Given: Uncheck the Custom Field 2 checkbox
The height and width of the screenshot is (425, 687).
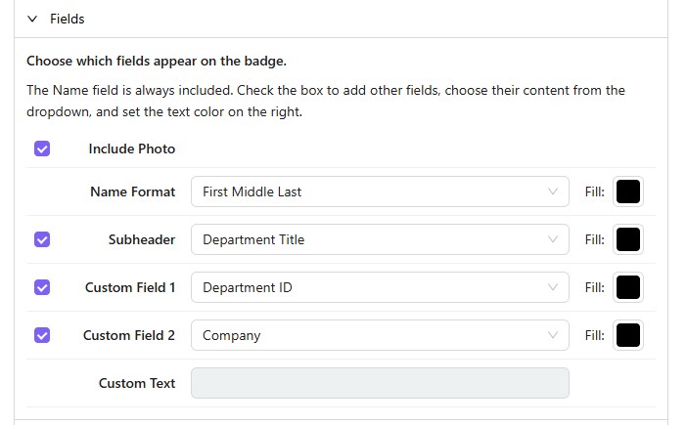Looking at the screenshot, I should tap(42, 335).
